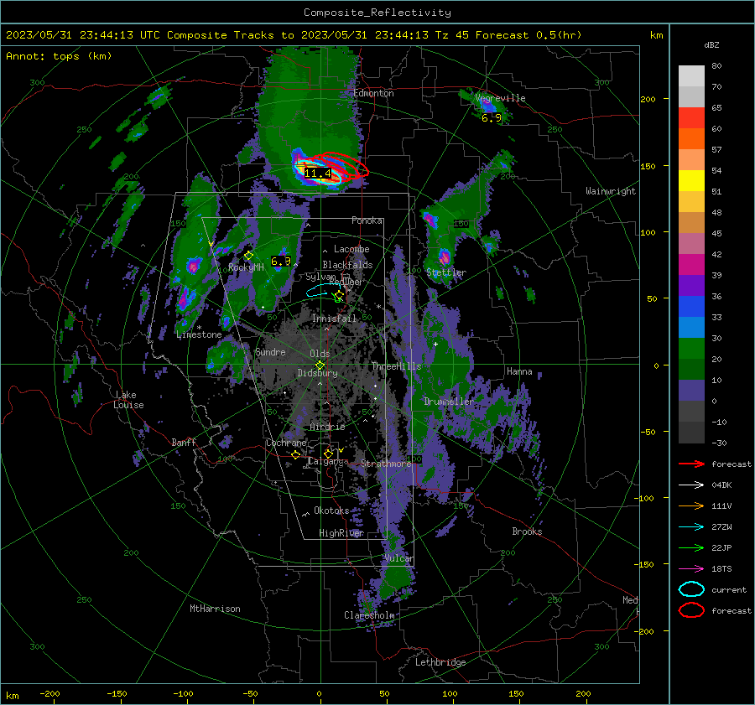Screen dimensions: 755x705
Task: Click the Banff label
Action: click(184, 443)
